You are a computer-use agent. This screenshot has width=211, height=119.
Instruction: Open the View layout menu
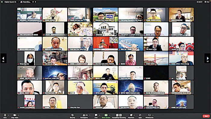[207, 2]
